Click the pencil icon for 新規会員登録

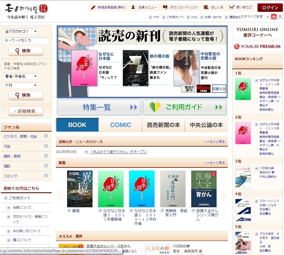point(93,7)
